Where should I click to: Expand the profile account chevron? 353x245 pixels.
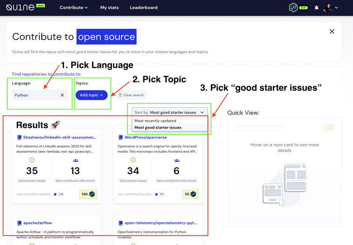point(337,7)
